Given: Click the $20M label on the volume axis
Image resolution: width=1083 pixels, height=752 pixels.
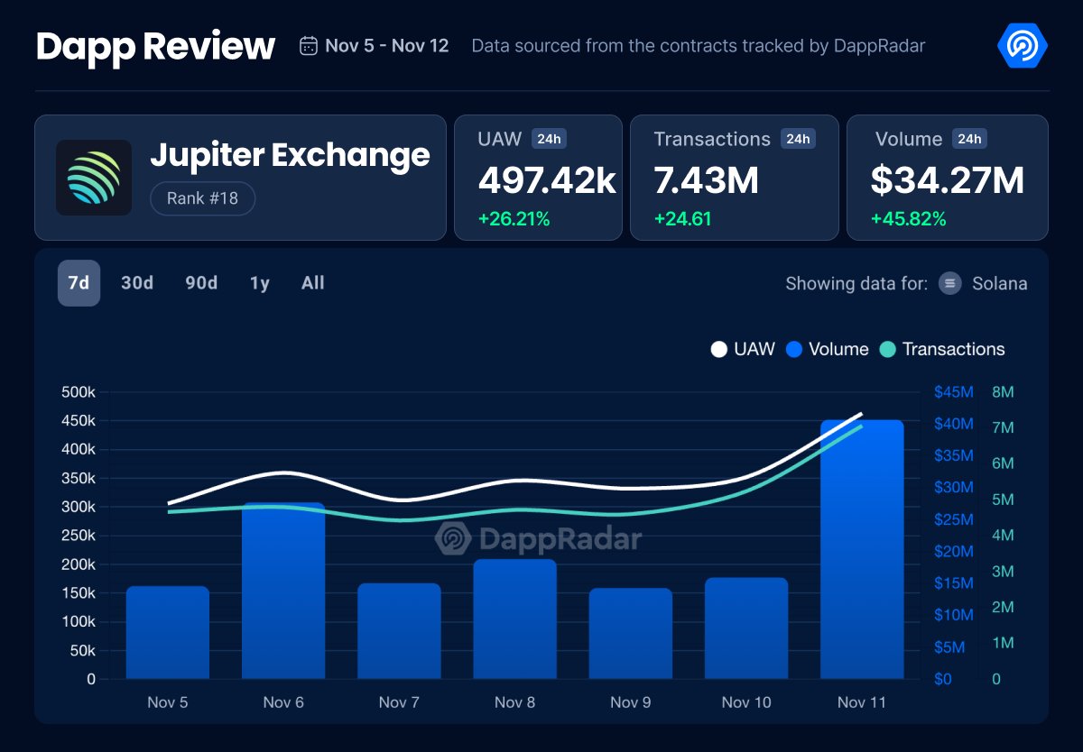Looking at the screenshot, I should (x=954, y=552).
